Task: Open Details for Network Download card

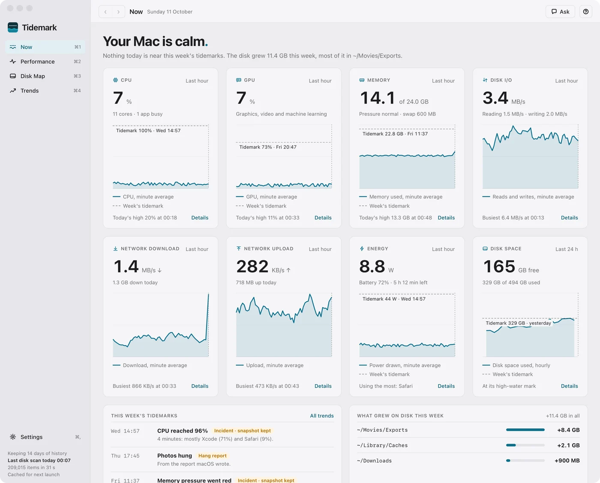Action: click(x=200, y=386)
